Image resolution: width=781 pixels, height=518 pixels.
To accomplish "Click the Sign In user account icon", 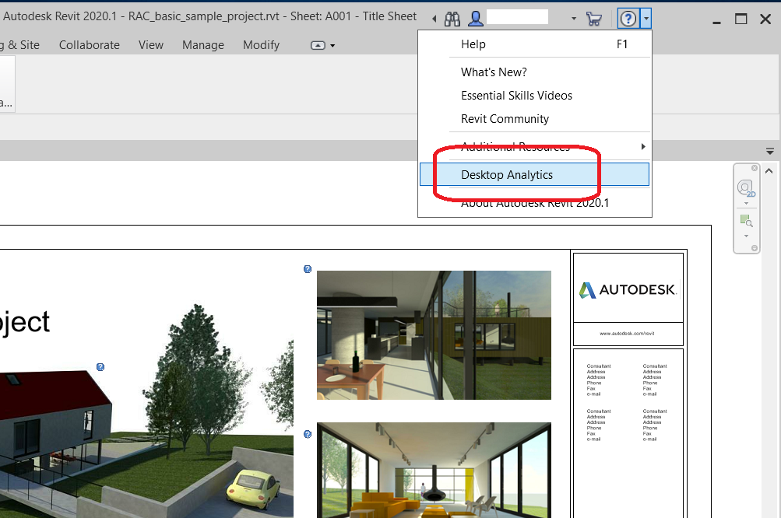I will 474,17.
